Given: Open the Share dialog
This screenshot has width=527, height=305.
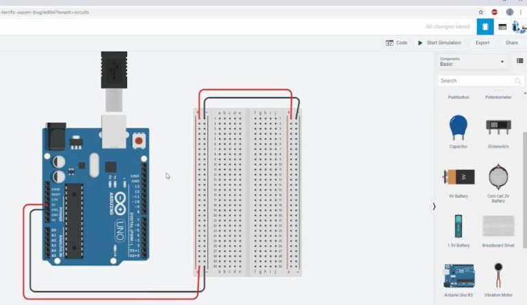Looking at the screenshot, I should (512, 43).
